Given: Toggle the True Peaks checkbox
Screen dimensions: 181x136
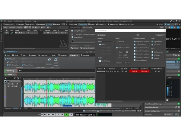Looking at the screenshot, I should (x=152, y=45).
